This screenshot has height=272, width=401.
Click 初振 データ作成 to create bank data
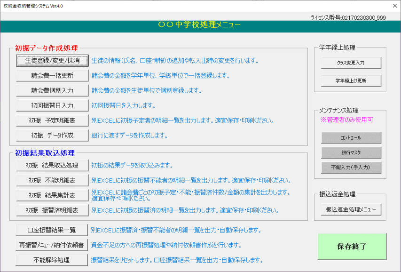51,136
